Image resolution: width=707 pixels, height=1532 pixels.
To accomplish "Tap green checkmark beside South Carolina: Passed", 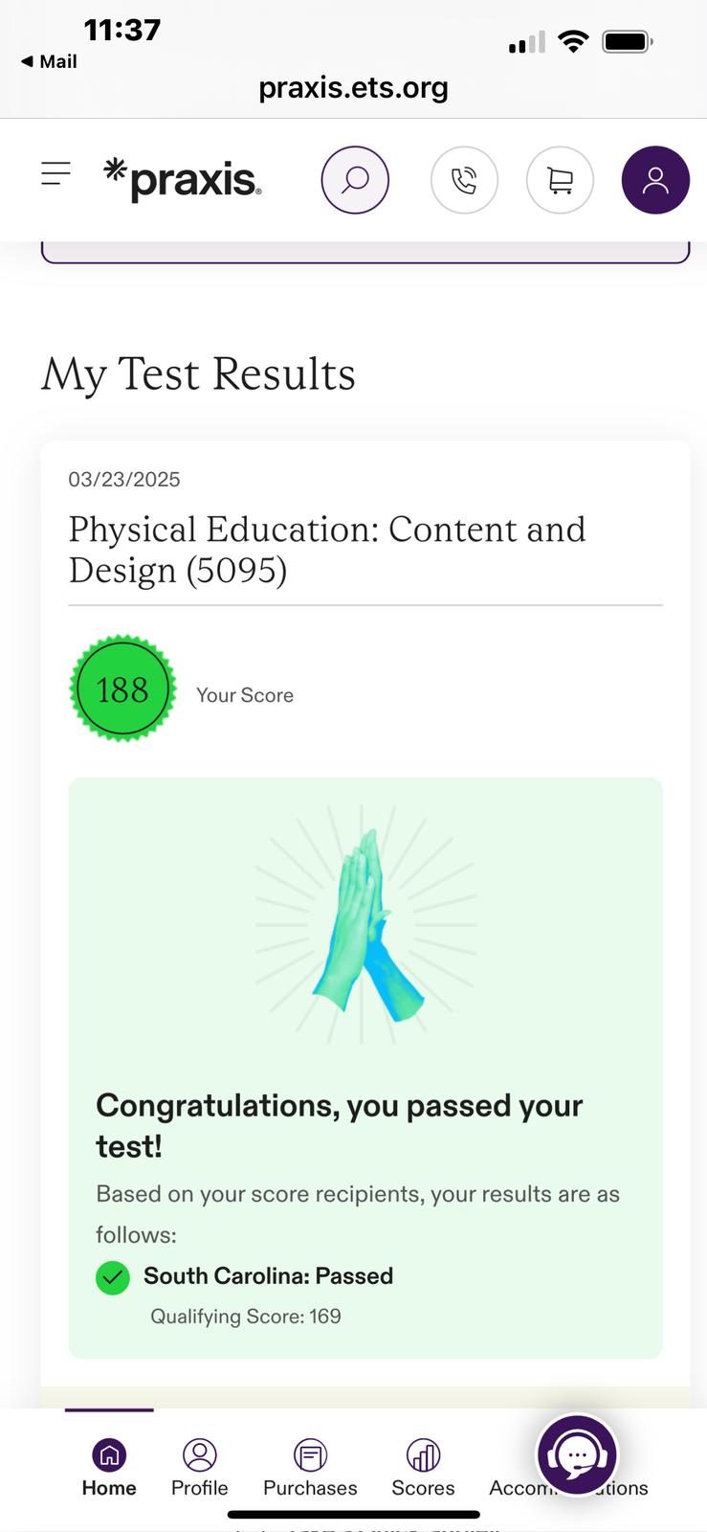I will [x=113, y=1277].
